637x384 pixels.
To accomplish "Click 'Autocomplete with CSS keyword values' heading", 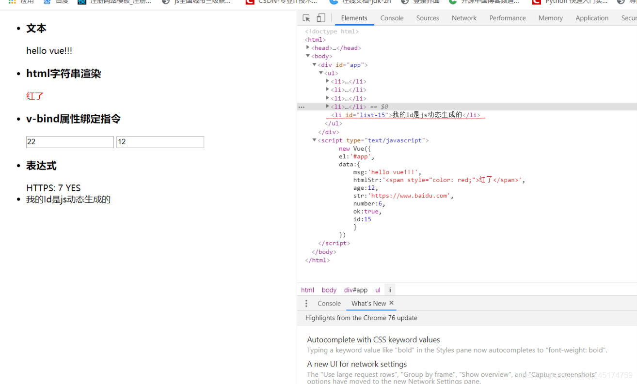I will pos(373,339).
